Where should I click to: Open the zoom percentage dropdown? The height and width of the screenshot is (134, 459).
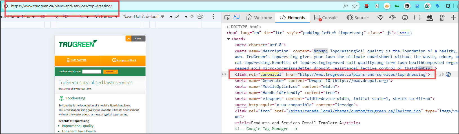(84, 17)
